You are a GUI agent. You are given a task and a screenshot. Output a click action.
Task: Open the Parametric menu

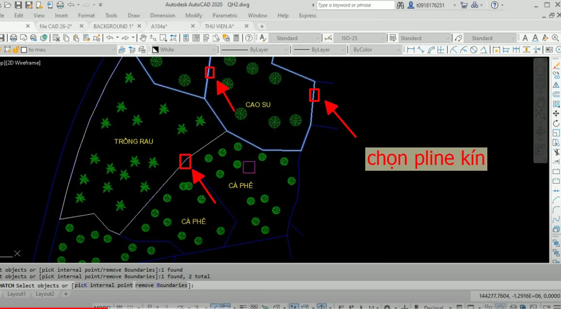click(x=225, y=16)
